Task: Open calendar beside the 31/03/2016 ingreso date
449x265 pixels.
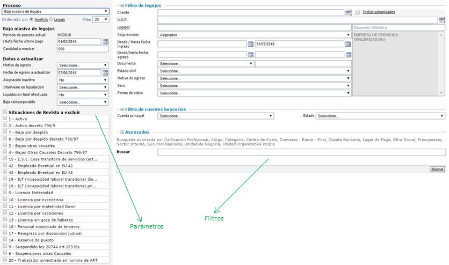Action: 347,44
